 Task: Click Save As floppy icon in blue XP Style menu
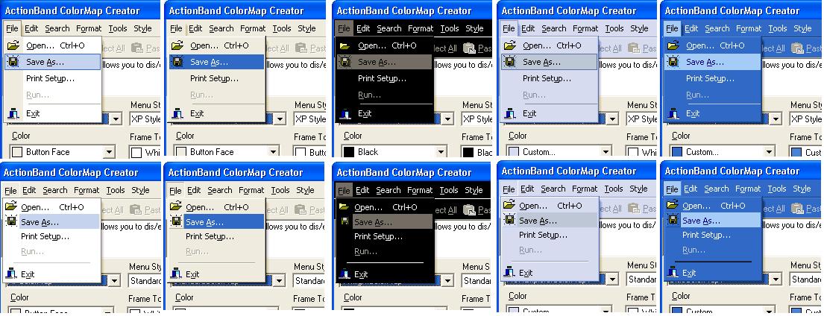pos(673,62)
